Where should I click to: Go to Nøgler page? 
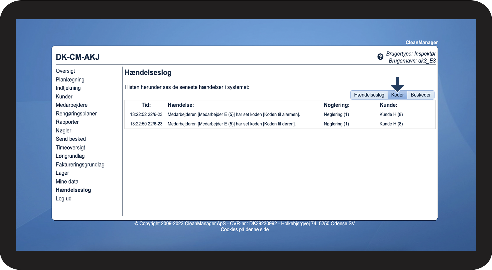click(63, 130)
